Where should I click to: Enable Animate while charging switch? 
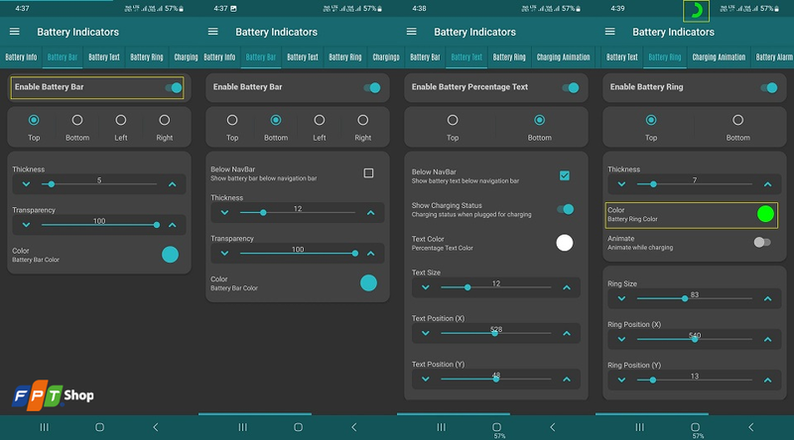[x=762, y=242]
